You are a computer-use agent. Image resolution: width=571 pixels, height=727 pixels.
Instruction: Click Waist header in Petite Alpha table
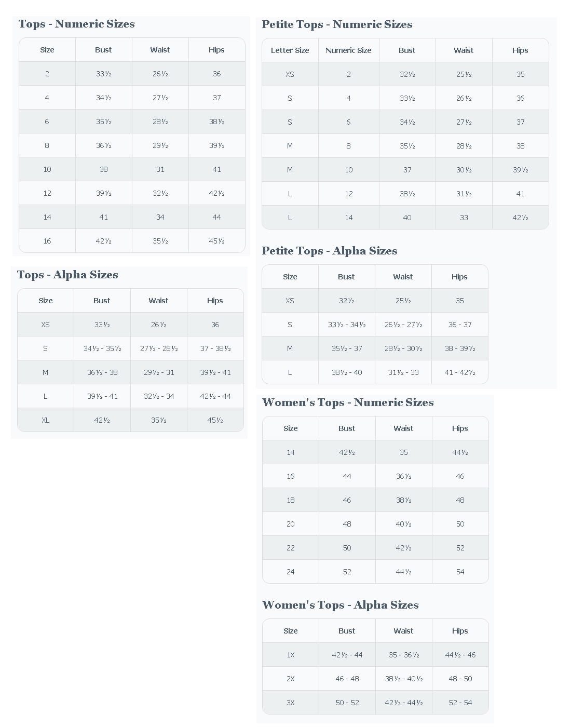tap(403, 277)
